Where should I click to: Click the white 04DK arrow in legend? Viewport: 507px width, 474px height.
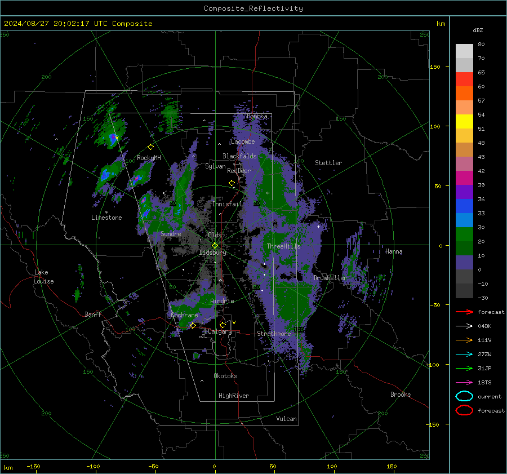[464, 326]
